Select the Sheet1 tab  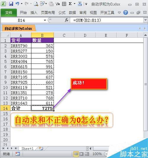(x=27, y=149)
